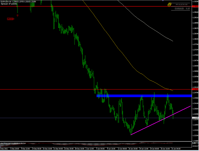The height and width of the screenshot is (151, 199).
Task: Select the blue rectangle resistance zone
Action: (x=144, y=96)
